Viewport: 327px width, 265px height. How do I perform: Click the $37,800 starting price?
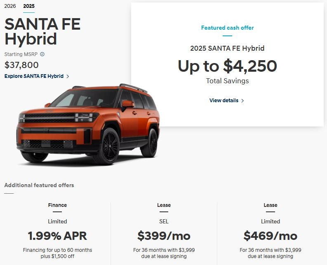21,65
